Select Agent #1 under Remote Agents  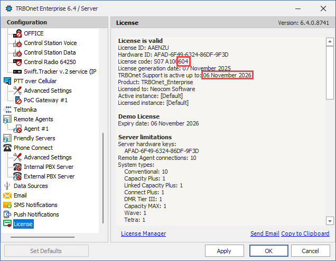[x=36, y=129]
